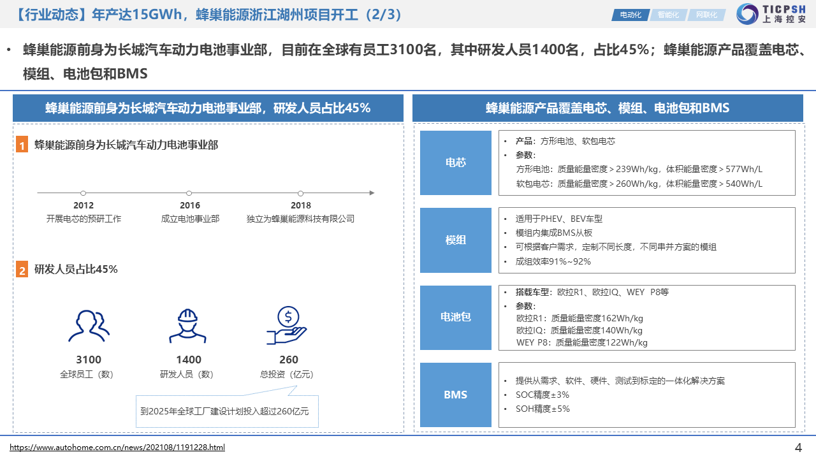Click the orange number 2 badge

[x=22, y=270]
